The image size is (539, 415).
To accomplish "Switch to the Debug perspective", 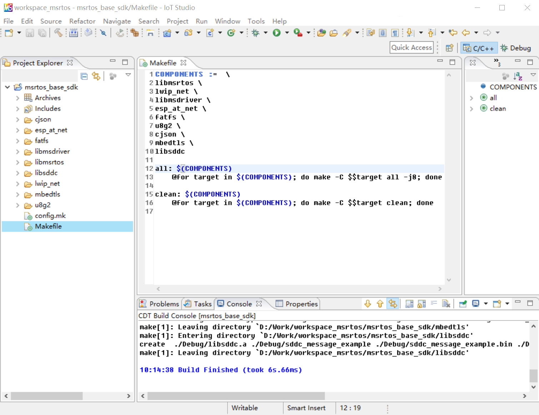I will coord(516,48).
